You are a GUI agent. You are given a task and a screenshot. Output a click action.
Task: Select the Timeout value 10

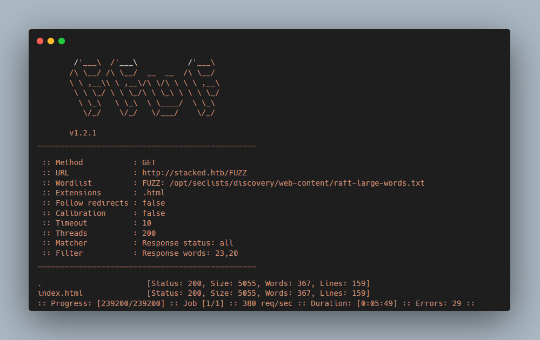pyautogui.click(x=146, y=223)
